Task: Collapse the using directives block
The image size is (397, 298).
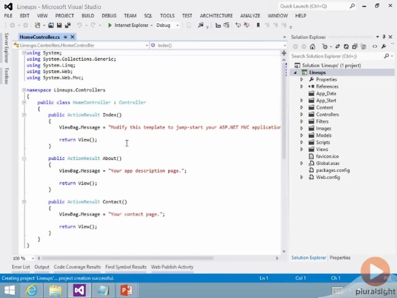Action: (x=24, y=53)
